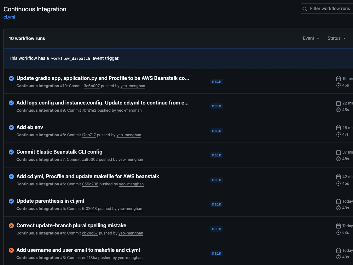Open the Event filter dropdown

click(x=311, y=38)
